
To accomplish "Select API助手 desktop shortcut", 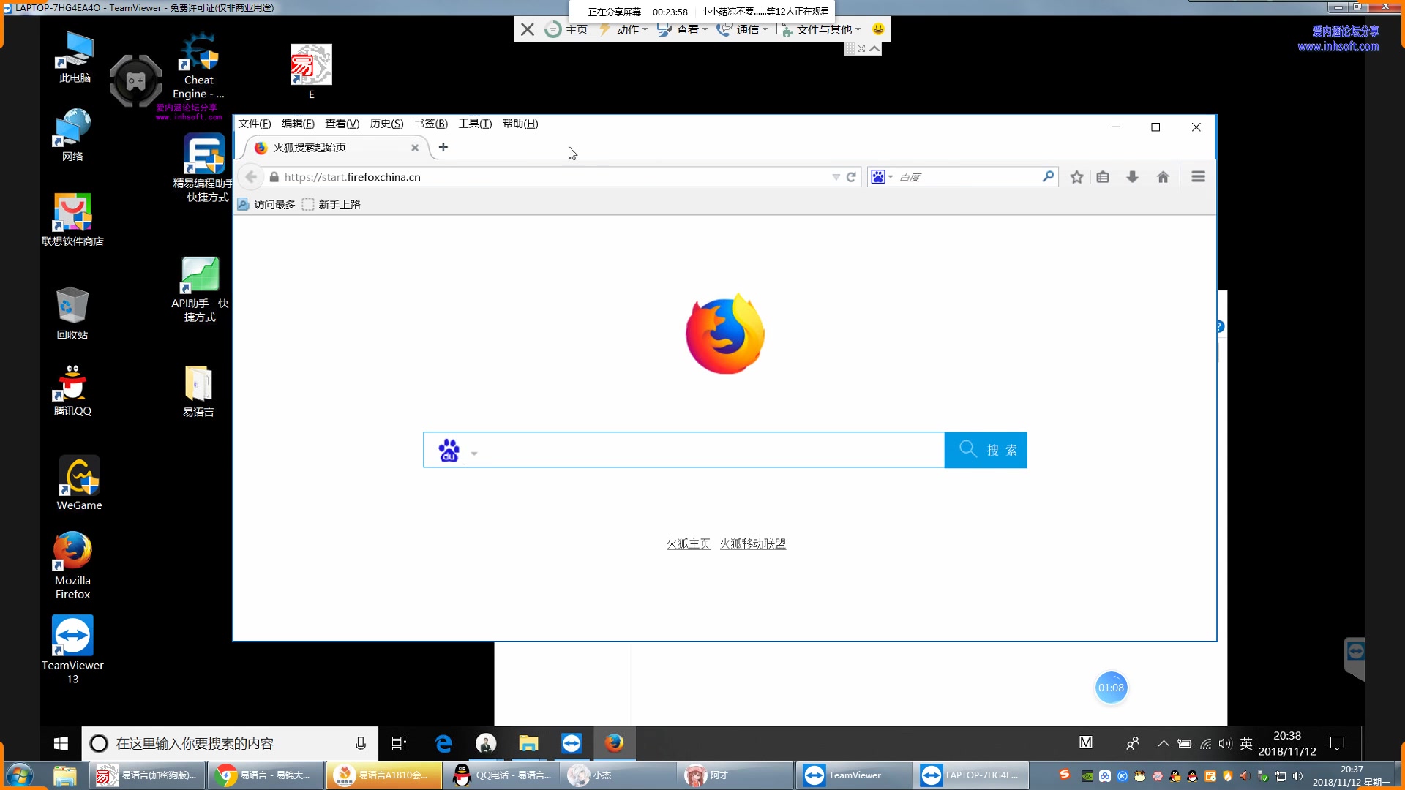I will click(200, 290).
